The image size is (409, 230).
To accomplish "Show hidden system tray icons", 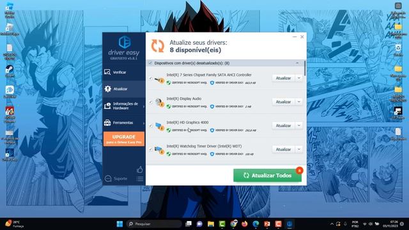I will tap(332, 224).
